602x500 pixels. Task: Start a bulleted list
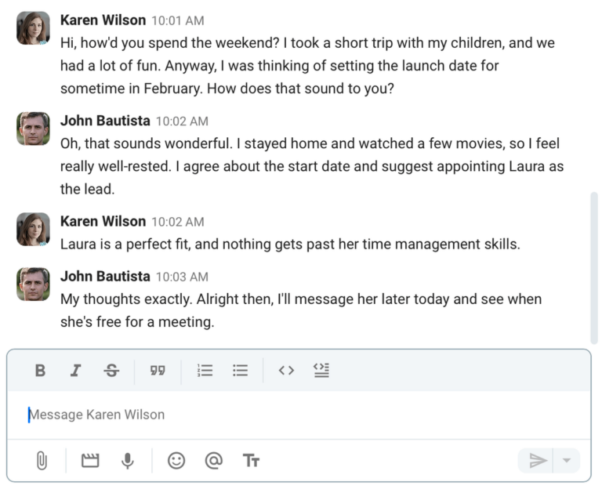241,371
